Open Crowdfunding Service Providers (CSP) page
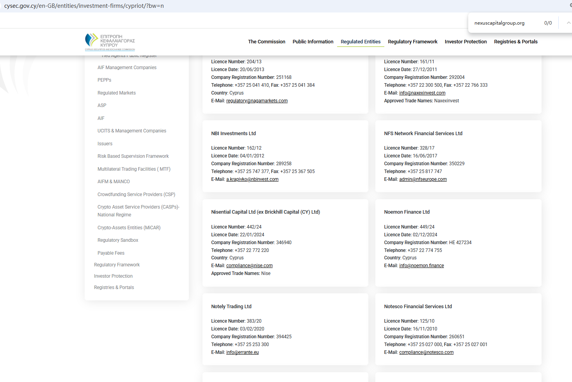 tap(136, 195)
